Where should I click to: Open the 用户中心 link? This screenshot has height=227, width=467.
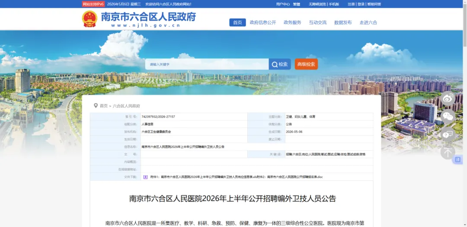pyautogui.click(x=283, y=4)
